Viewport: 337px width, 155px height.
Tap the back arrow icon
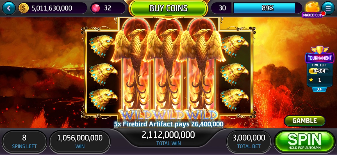pyautogui.click(x=9, y=8)
